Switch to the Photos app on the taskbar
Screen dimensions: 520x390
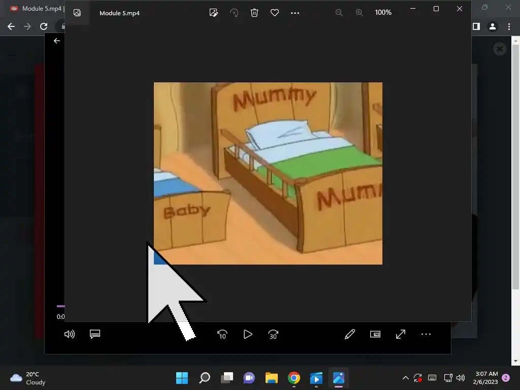click(339, 378)
